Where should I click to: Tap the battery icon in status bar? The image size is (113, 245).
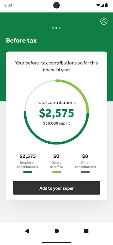(107, 5)
